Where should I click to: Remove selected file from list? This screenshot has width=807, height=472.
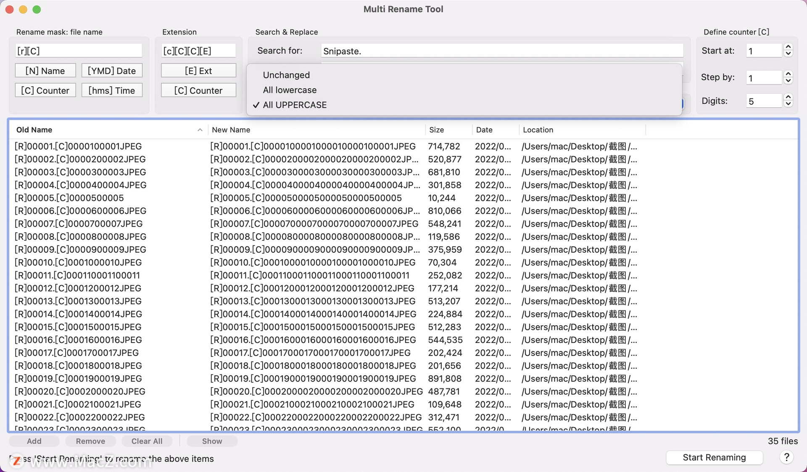point(90,441)
